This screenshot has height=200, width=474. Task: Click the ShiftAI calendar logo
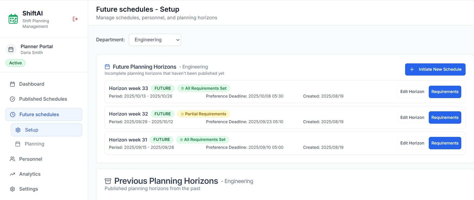tap(13, 19)
